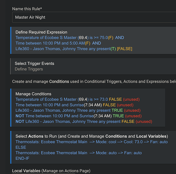
Task: Click the Name this Rule input field
Action: coord(94,17)
